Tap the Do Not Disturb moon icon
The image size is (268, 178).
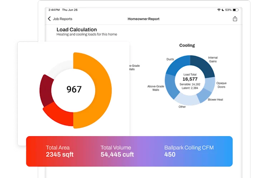(x=223, y=10)
